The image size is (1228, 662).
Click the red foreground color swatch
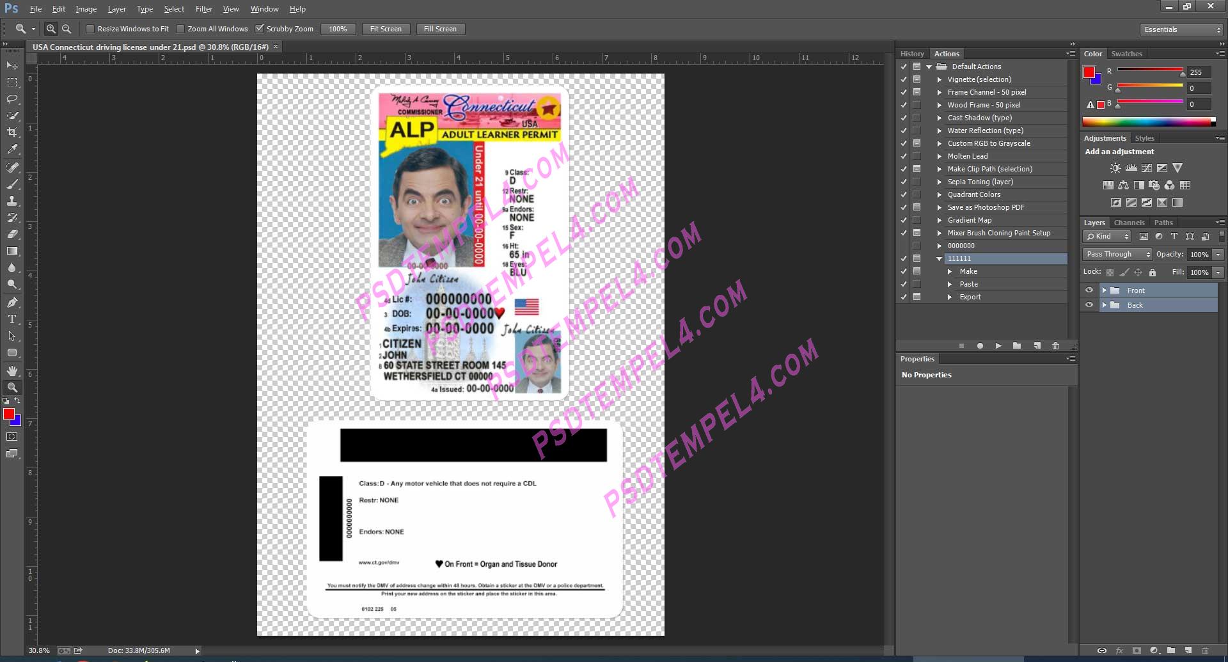point(8,414)
